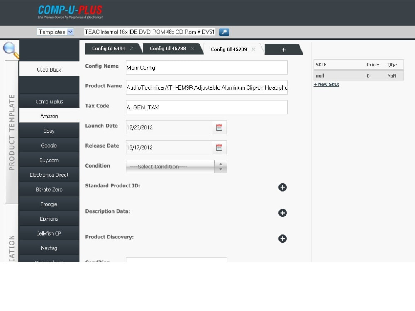This screenshot has width=415, height=311.
Task: Select the Google sidebar channel
Action: (49, 146)
